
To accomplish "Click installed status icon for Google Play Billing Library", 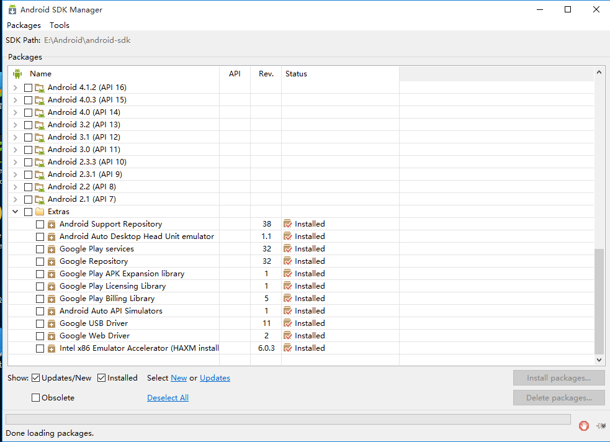I will coord(287,299).
